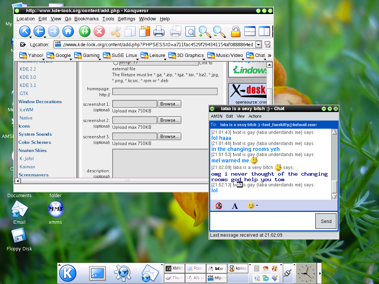Open the Home page icon in Konqueror

[68, 31]
